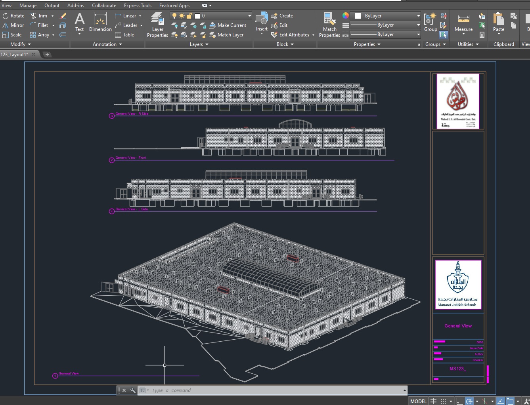Click the Group Edit icon
This screenshot has width=530, height=405.
(x=444, y=25)
